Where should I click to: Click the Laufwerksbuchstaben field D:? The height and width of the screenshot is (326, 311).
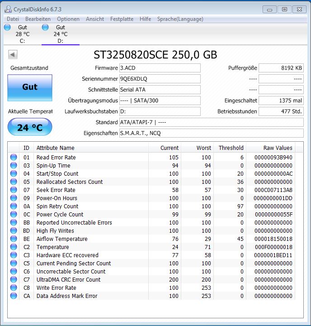pyautogui.click(x=160, y=111)
